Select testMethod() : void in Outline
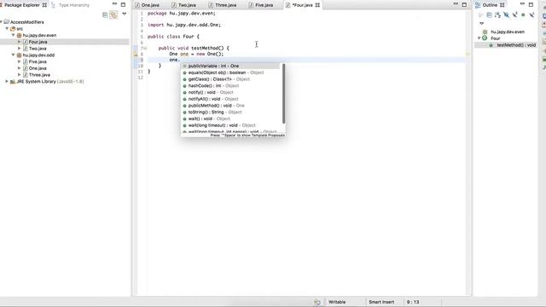The image size is (546, 307). pyautogui.click(x=516, y=45)
